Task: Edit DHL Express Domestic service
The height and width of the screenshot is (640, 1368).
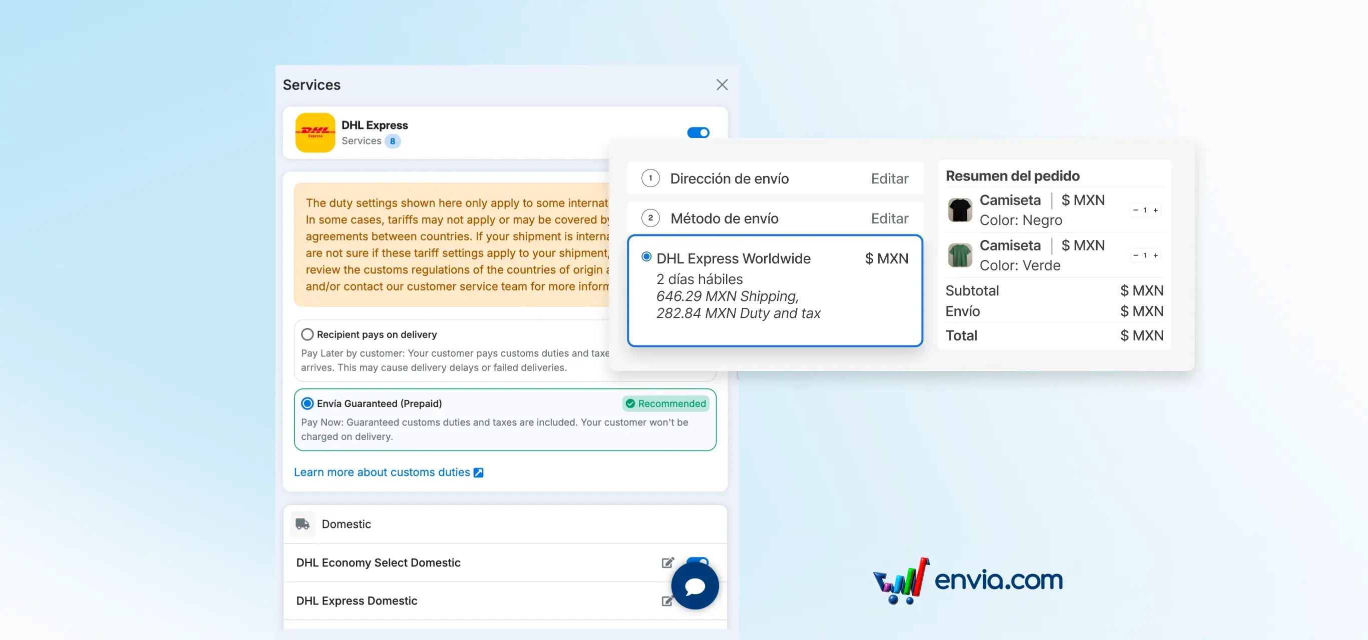Action: click(667, 601)
